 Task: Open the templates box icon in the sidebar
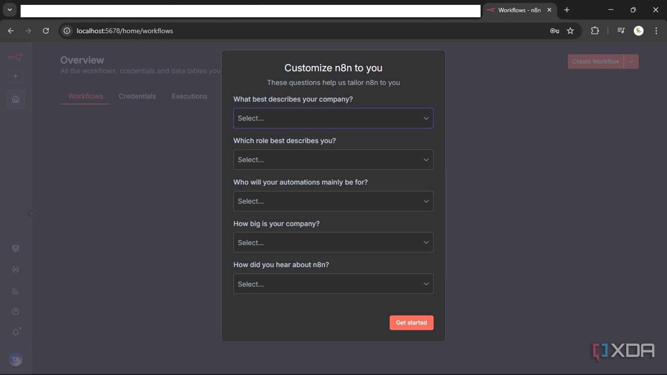coord(15,248)
